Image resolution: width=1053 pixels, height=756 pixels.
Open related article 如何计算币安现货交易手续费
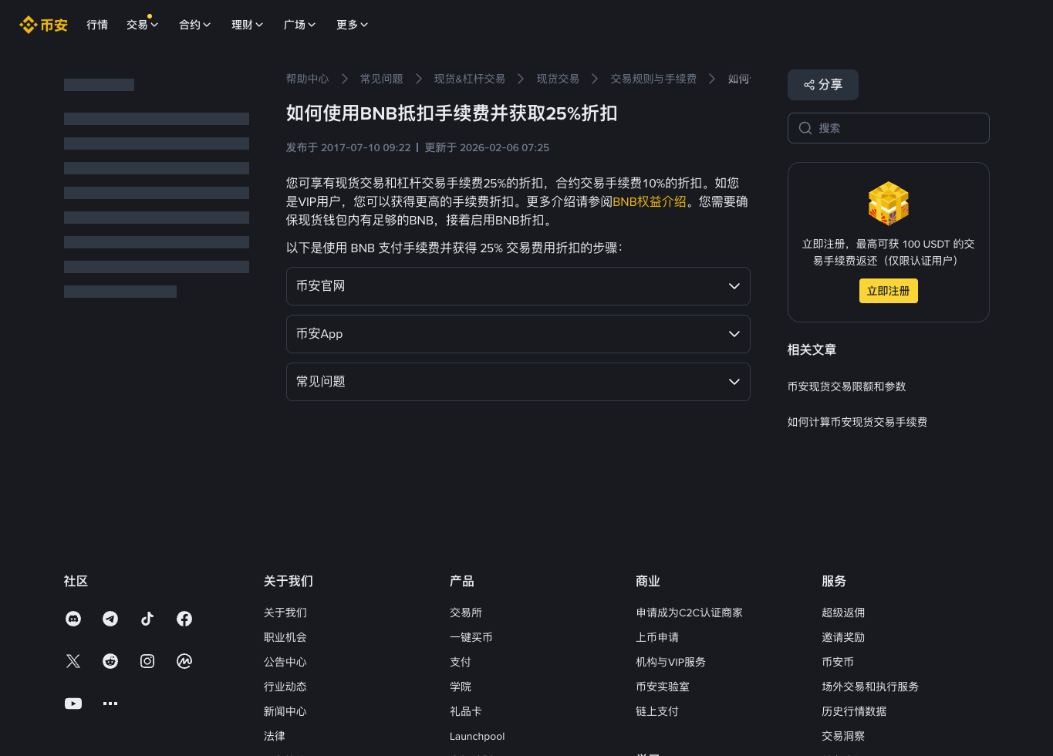click(x=857, y=422)
